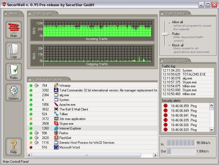Click the arrow icon beside PID 1116

coord(37,142)
